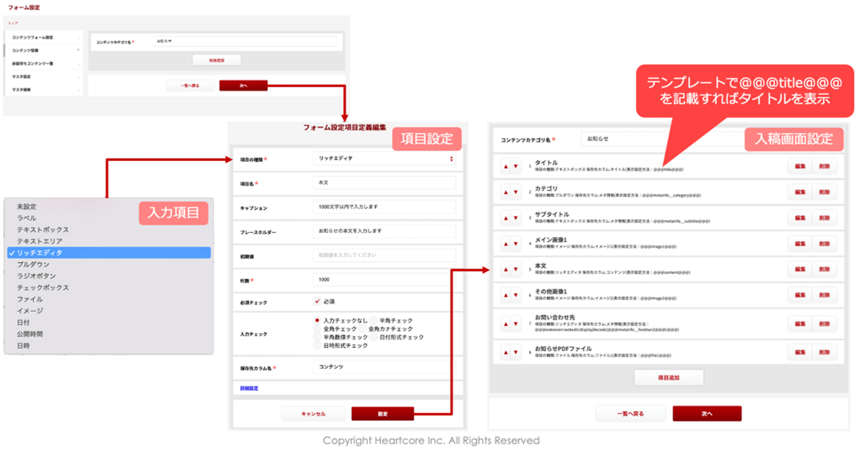
Task: Edit the 本文 item with 編集
Action: [800, 269]
